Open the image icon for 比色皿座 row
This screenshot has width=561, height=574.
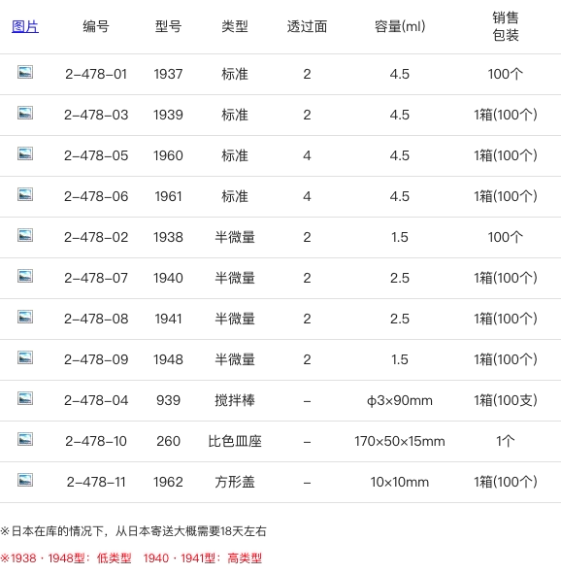click(x=25, y=439)
